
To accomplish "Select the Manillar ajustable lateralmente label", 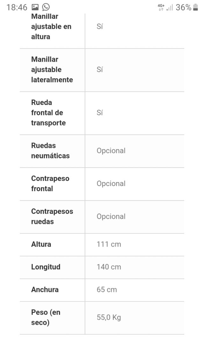I will pyautogui.click(x=52, y=70).
